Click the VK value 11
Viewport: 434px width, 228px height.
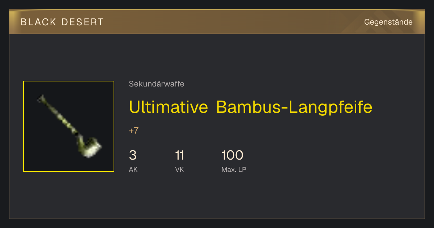(180, 155)
